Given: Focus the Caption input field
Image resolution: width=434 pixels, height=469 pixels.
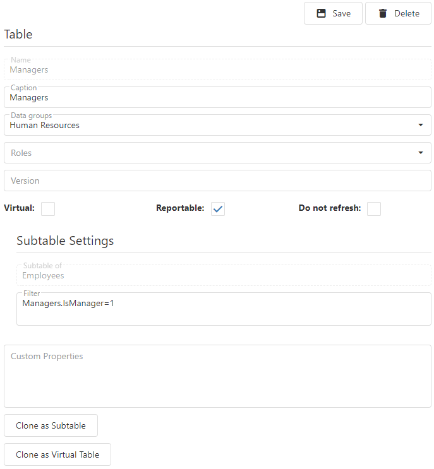Looking at the screenshot, I should point(217,97).
